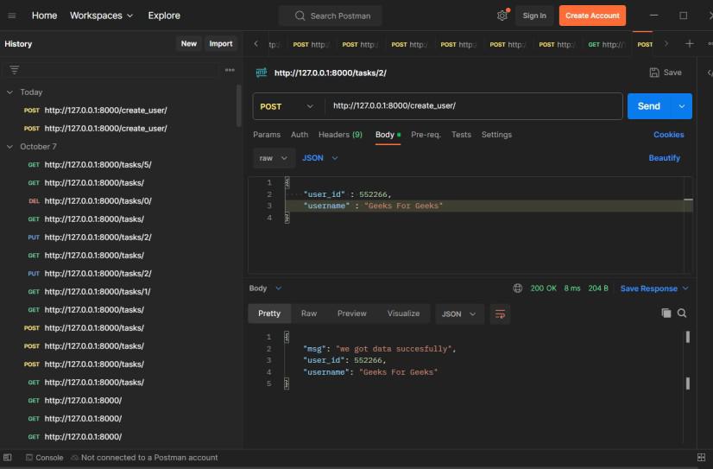Add new request tab with plus icon

[x=689, y=44]
